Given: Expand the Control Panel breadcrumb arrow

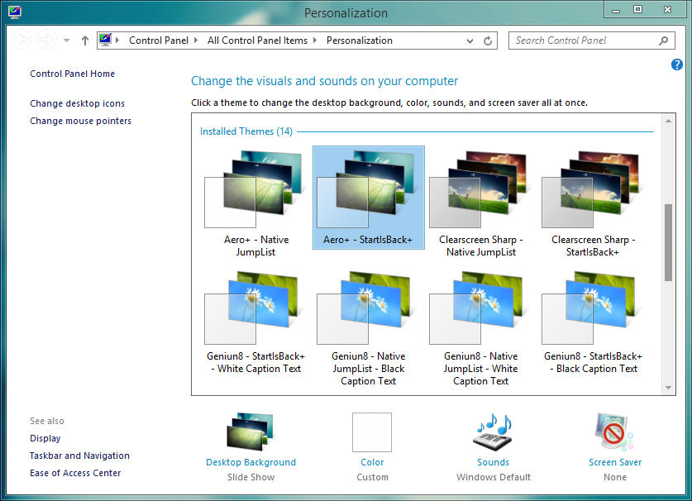Looking at the screenshot, I should pos(196,41).
